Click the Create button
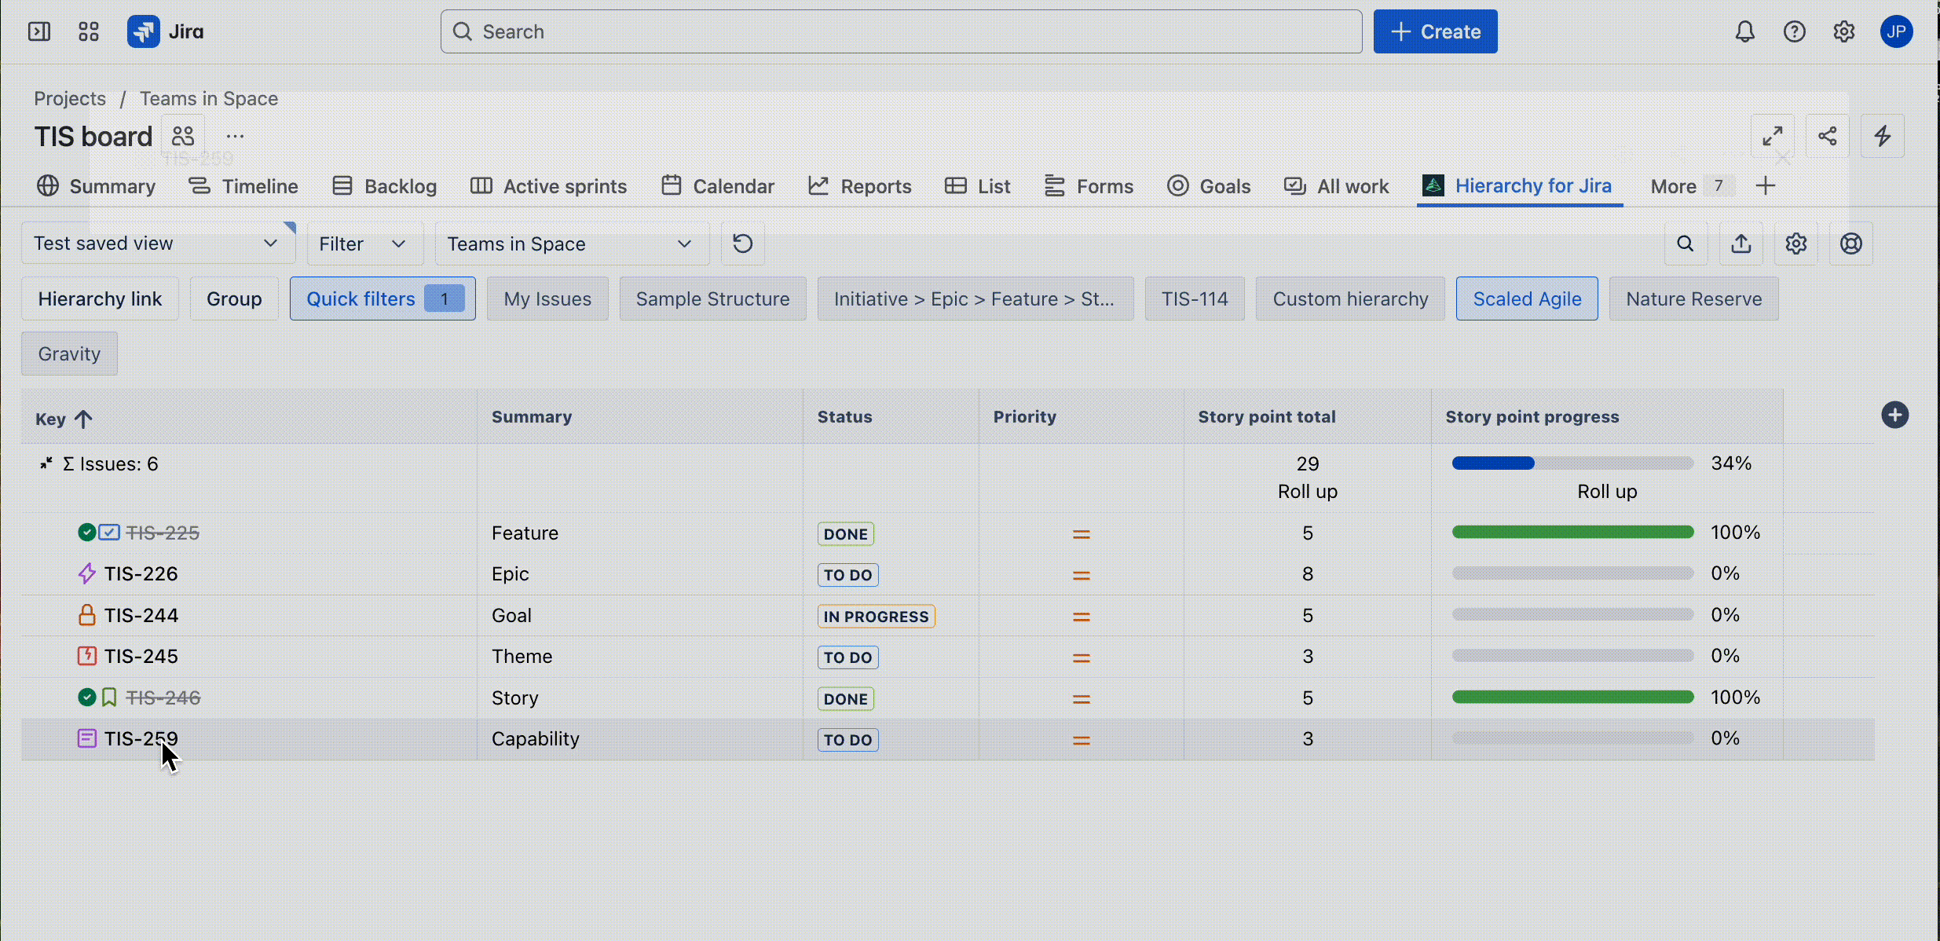The image size is (1940, 941). click(x=1435, y=31)
